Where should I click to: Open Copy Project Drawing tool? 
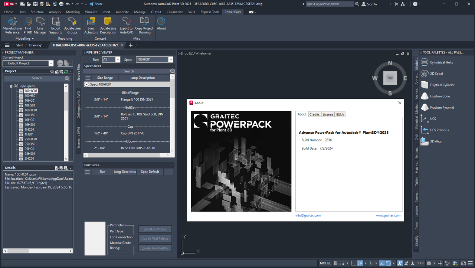point(144,26)
